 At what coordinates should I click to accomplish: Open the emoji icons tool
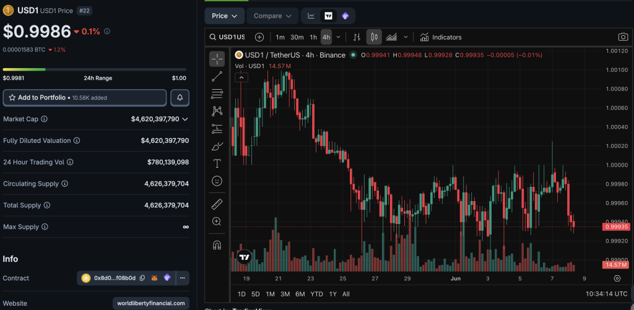coord(217,181)
